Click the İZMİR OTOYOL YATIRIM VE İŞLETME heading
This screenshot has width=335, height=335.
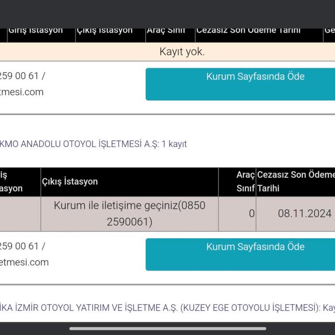tap(167, 308)
